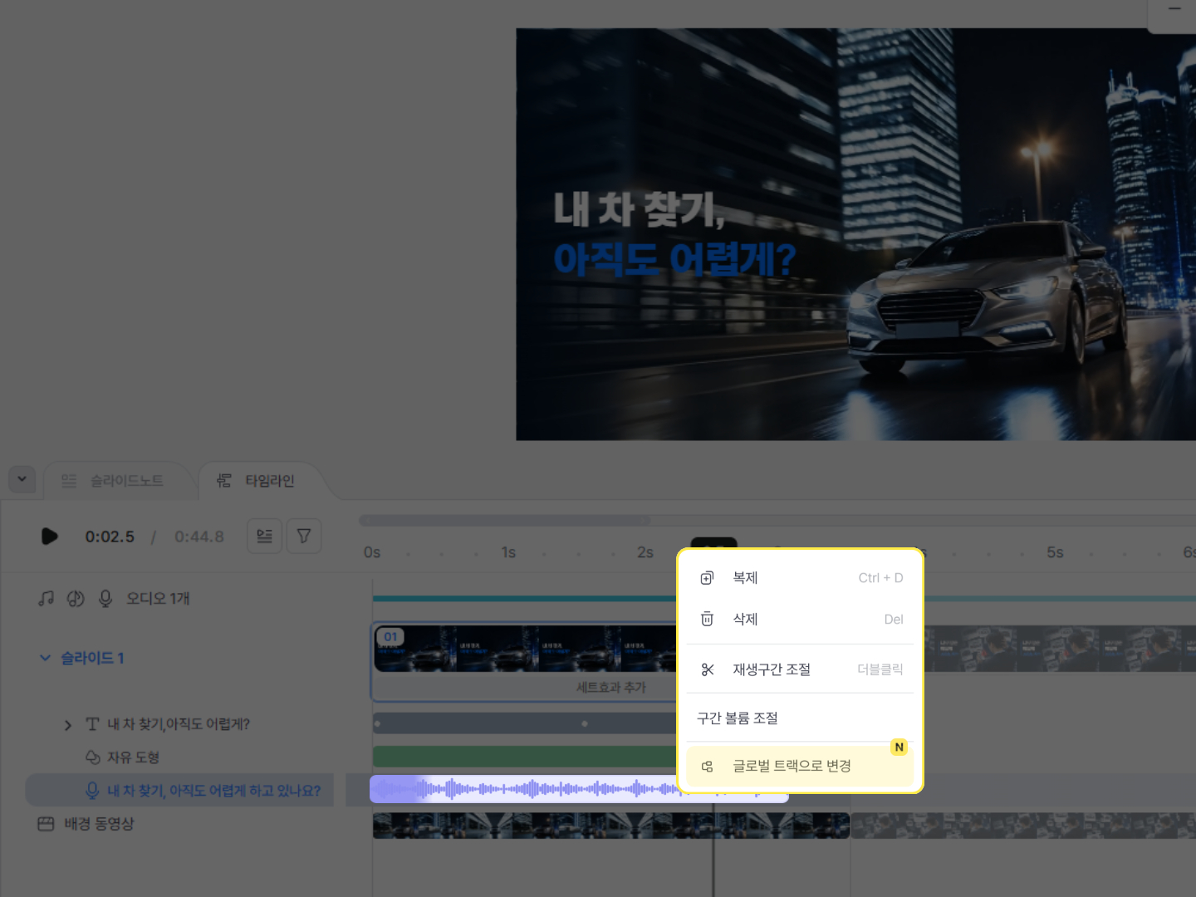Image resolution: width=1196 pixels, height=897 pixels.
Task: Select 재생구간 조절 menu entry
Action: click(800, 669)
